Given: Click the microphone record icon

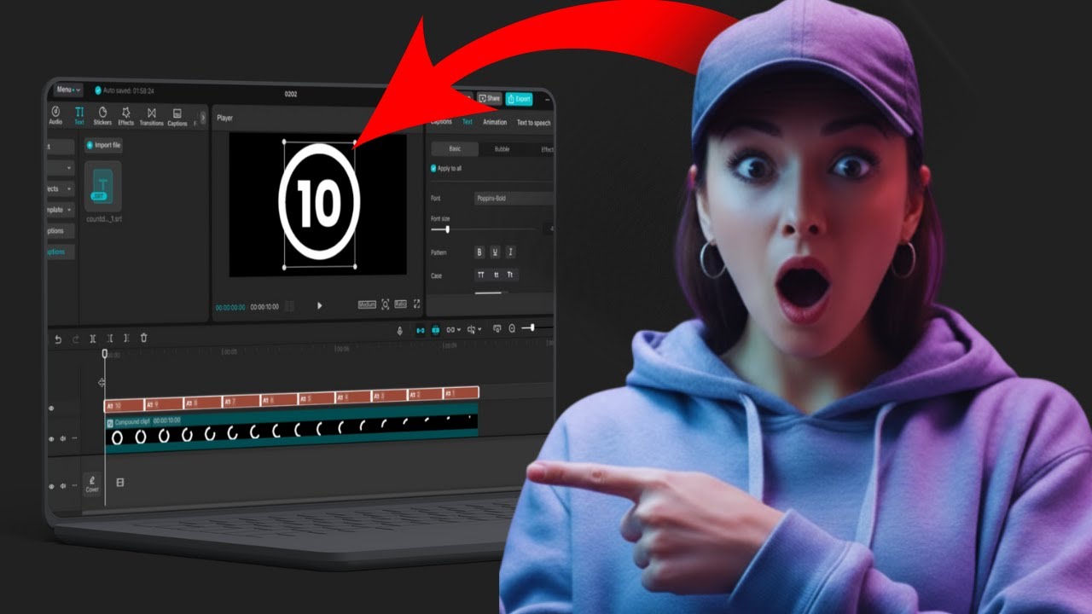Looking at the screenshot, I should [x=399, y=330].
